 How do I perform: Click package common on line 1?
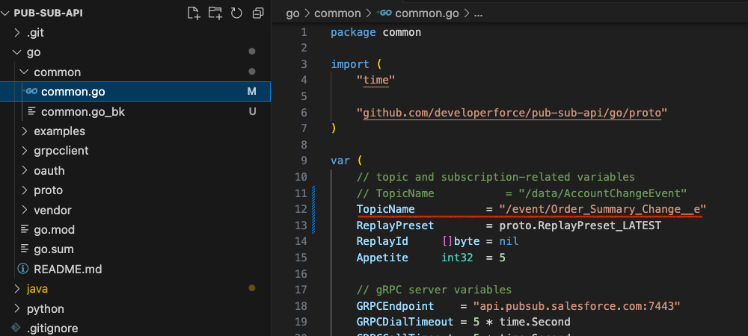376,33
